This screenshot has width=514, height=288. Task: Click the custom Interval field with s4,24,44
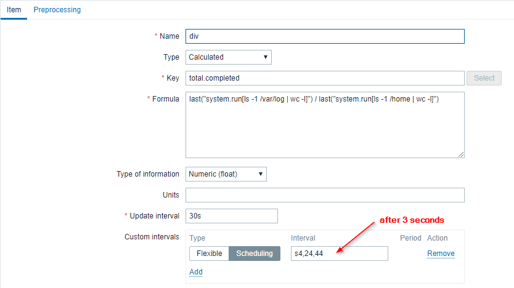(339, 254)
